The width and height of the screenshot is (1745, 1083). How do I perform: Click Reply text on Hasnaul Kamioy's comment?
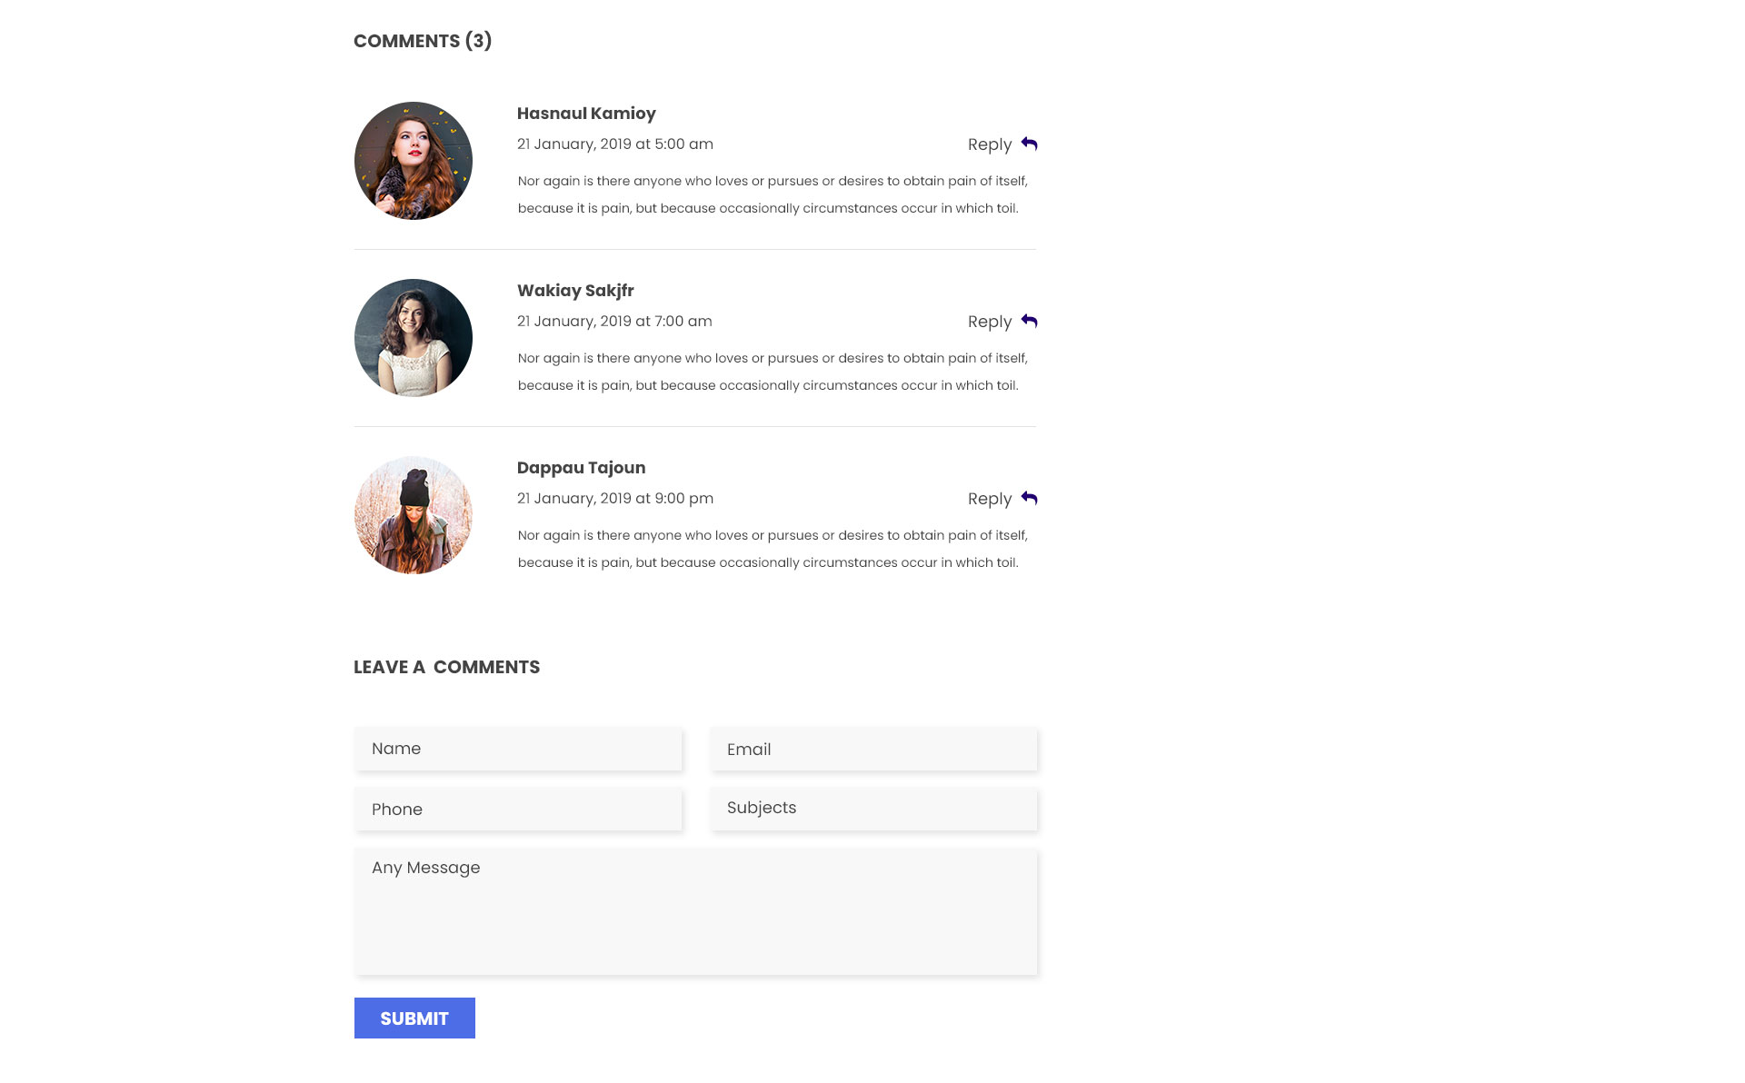[x=990, y=144]
